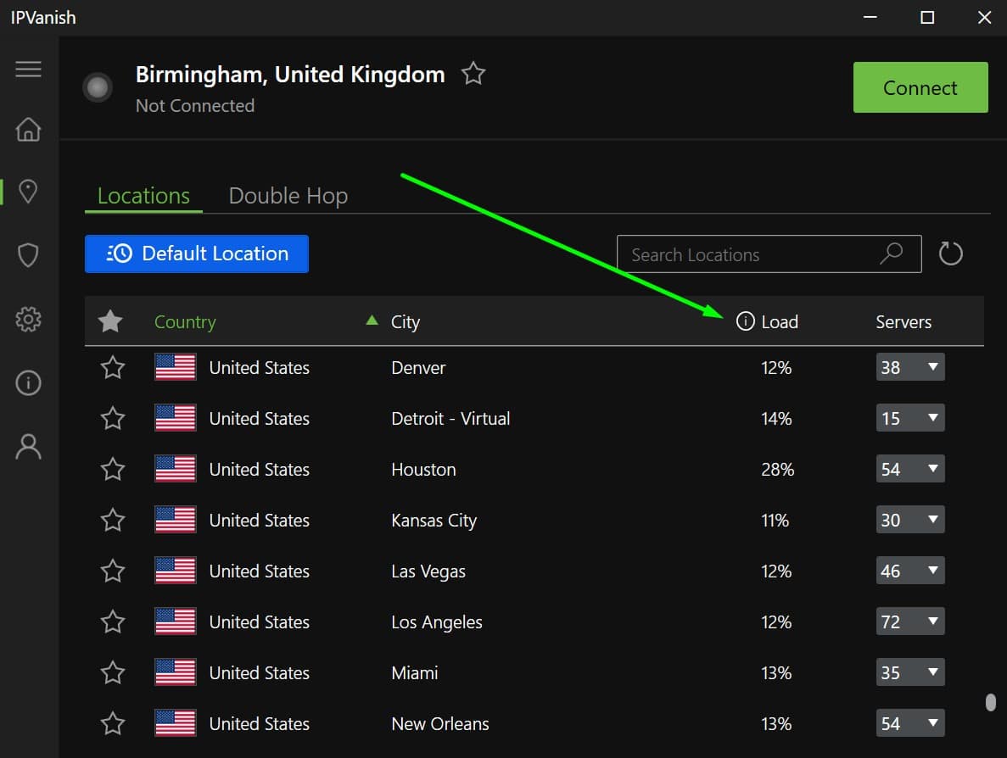Expand Denver servers dropdown showing 38

tap(910, 367)
